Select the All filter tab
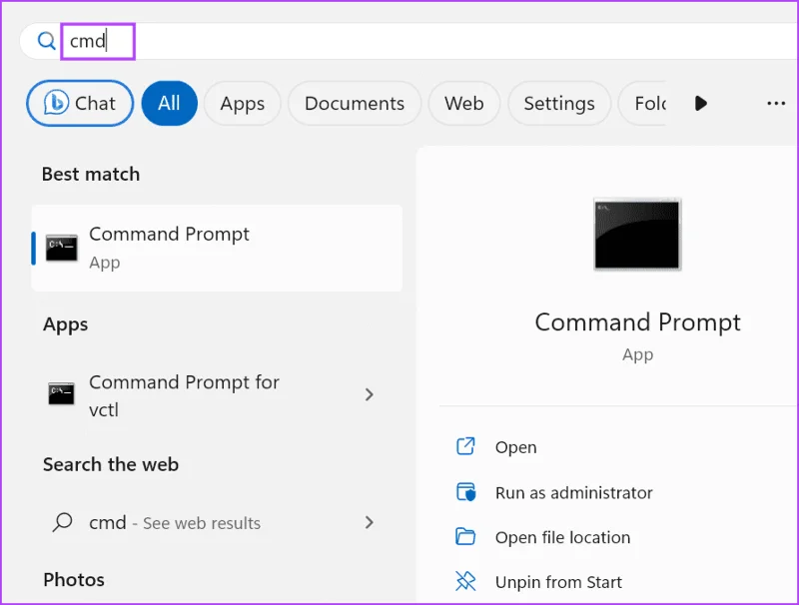 pyautogui.click(x=169, y=104)
